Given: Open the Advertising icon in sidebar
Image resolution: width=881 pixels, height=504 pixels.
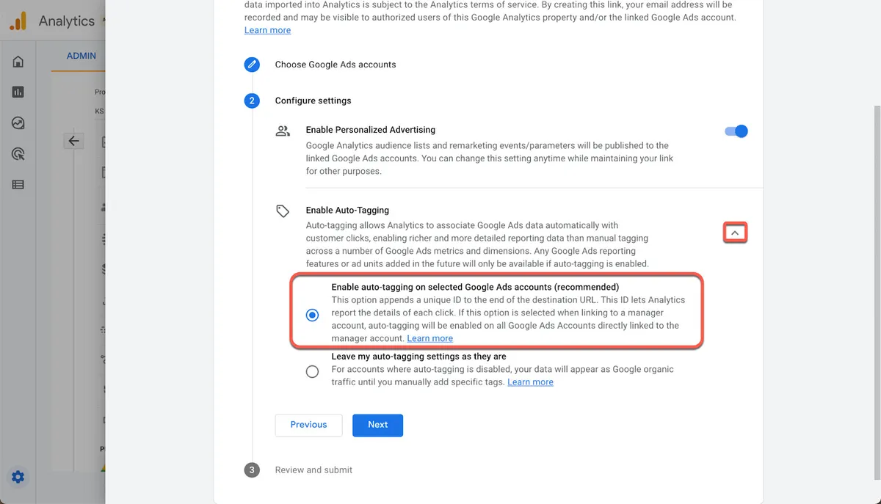Looking at the screenshot, I should tap(18, 154).
